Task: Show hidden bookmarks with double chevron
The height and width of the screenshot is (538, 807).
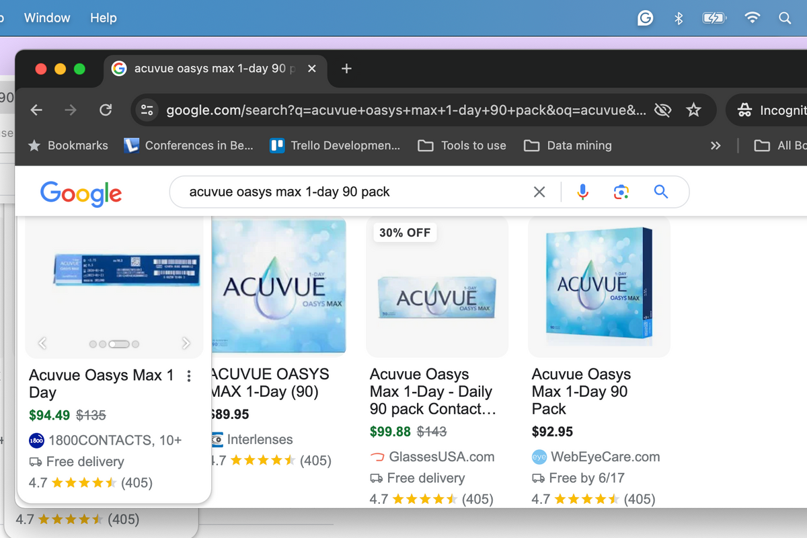Action: tap(716, 145)
